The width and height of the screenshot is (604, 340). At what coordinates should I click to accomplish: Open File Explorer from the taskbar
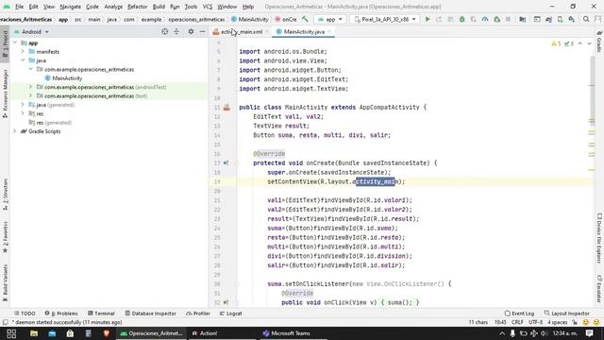34,333
